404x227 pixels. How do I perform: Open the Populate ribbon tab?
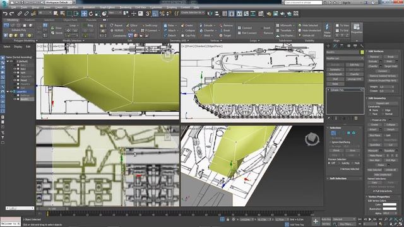[91, 20]
